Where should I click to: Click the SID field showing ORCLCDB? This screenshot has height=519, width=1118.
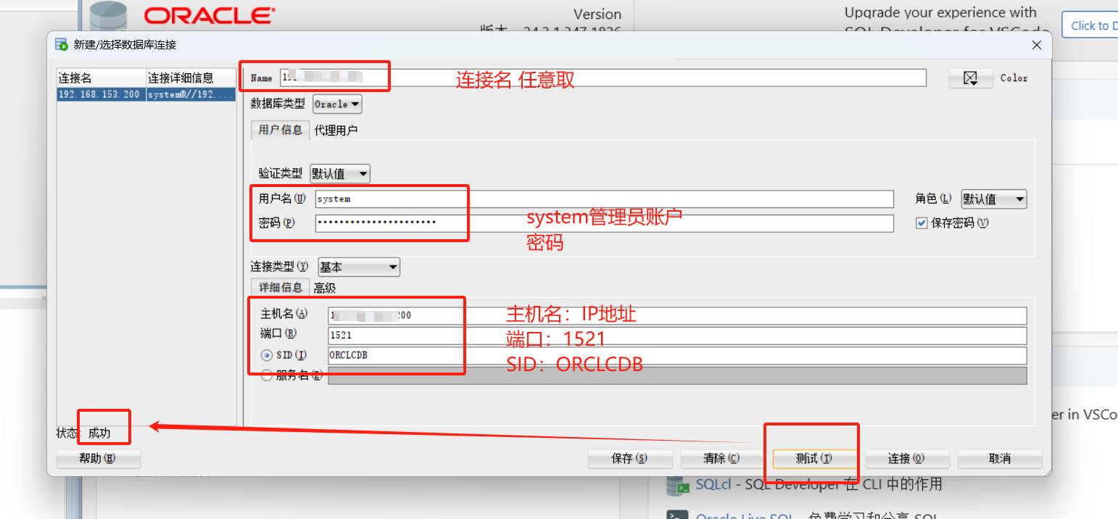[677, 355]
